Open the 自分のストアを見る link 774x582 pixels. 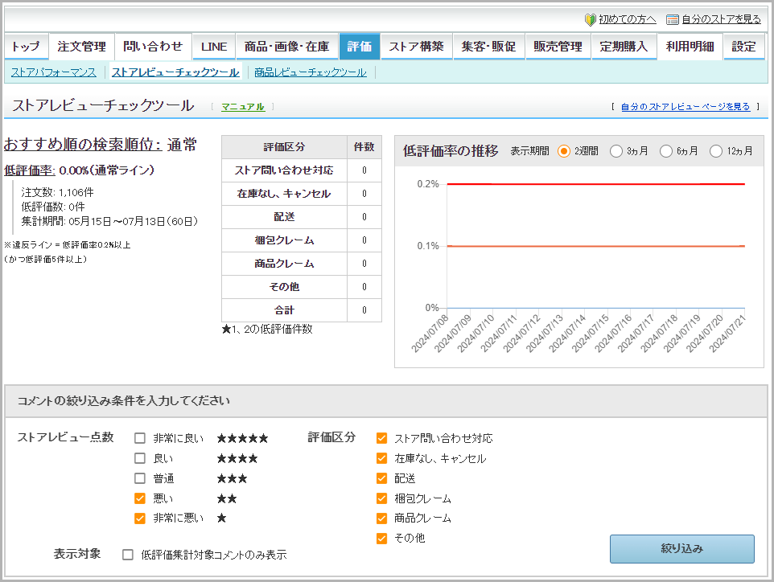tap(721, 19)
